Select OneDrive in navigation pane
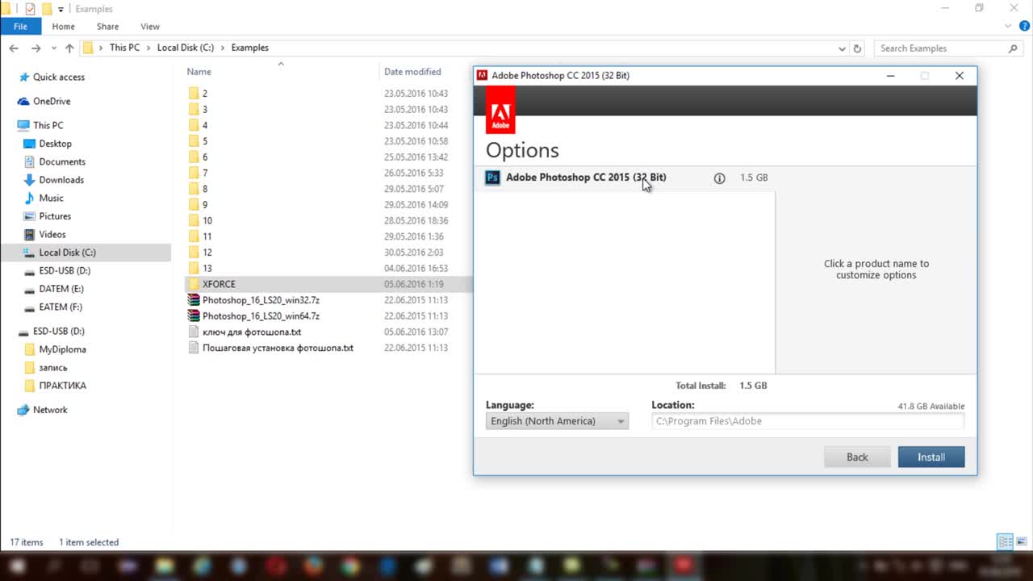Viewport: 1033px width, 581px height. pyautogui.click(x=52, y=102)
